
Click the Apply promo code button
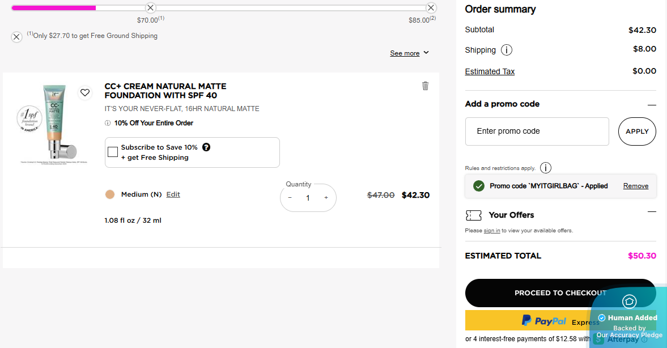(x=637, y=131)
